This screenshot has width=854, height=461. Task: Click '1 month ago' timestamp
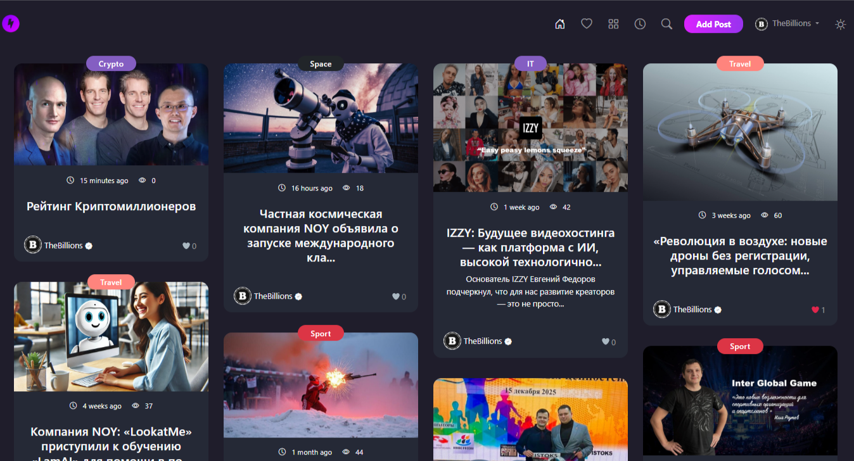[x=312, y=452]
